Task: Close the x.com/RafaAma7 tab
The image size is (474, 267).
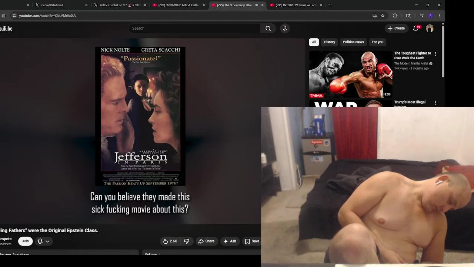Action: pos(86,5)
